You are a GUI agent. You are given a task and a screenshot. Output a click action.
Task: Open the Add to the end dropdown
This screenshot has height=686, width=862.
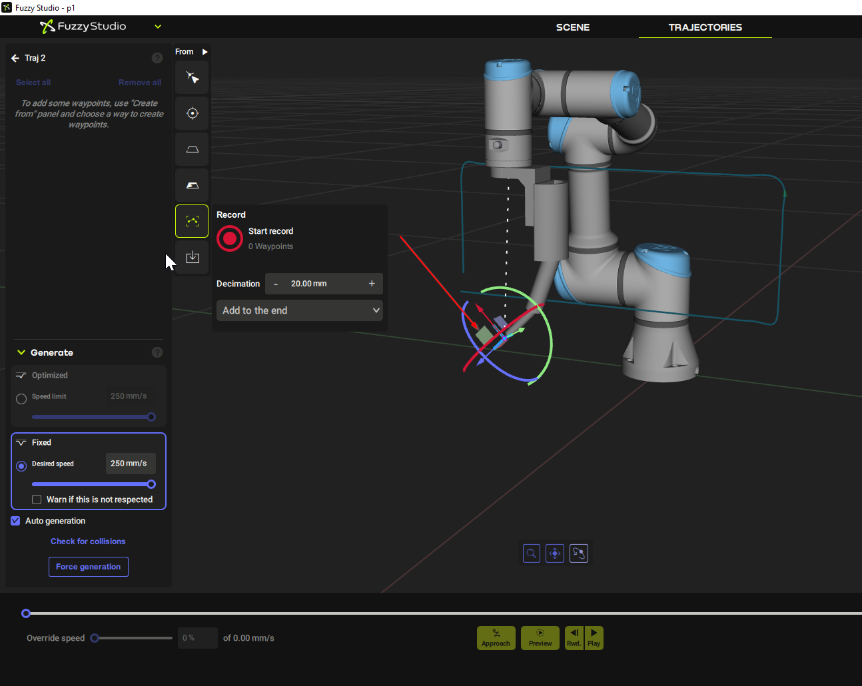point(299,310)
